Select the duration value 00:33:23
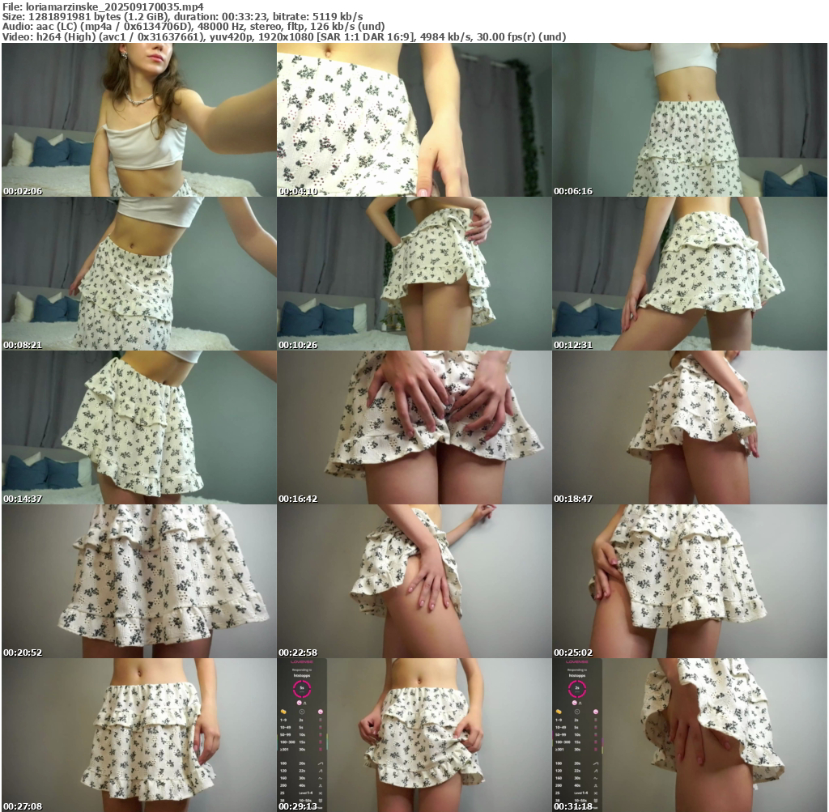This screenshot has height=812, width=829. (244, 16)
